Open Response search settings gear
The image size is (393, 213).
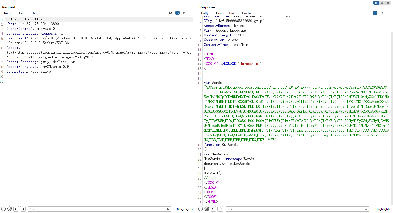coord(207,209)
